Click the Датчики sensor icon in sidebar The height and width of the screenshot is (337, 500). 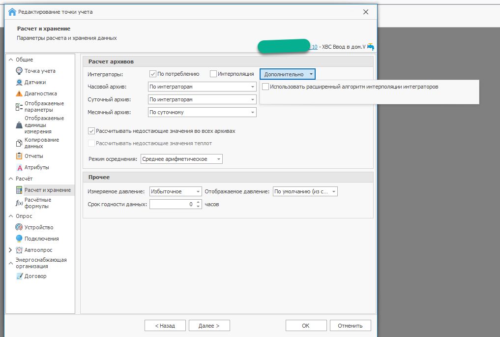point(19,82)
